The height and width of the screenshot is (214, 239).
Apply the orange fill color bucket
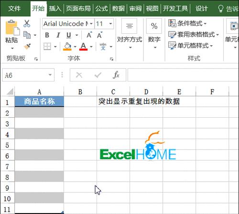pyautogui.click(x=67, y=47)
